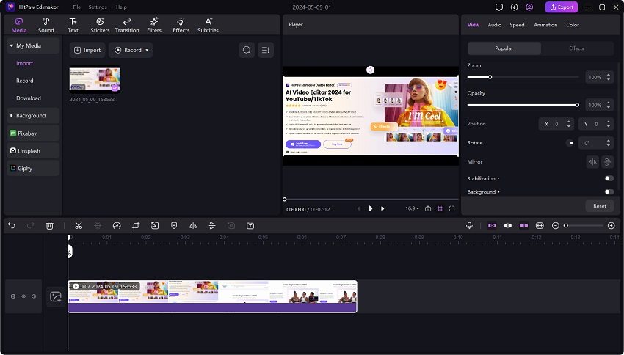Switch to the Speed properties tab

[517, 25]
